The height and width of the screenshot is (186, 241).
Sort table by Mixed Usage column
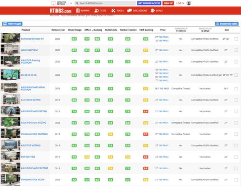(75, 30)
